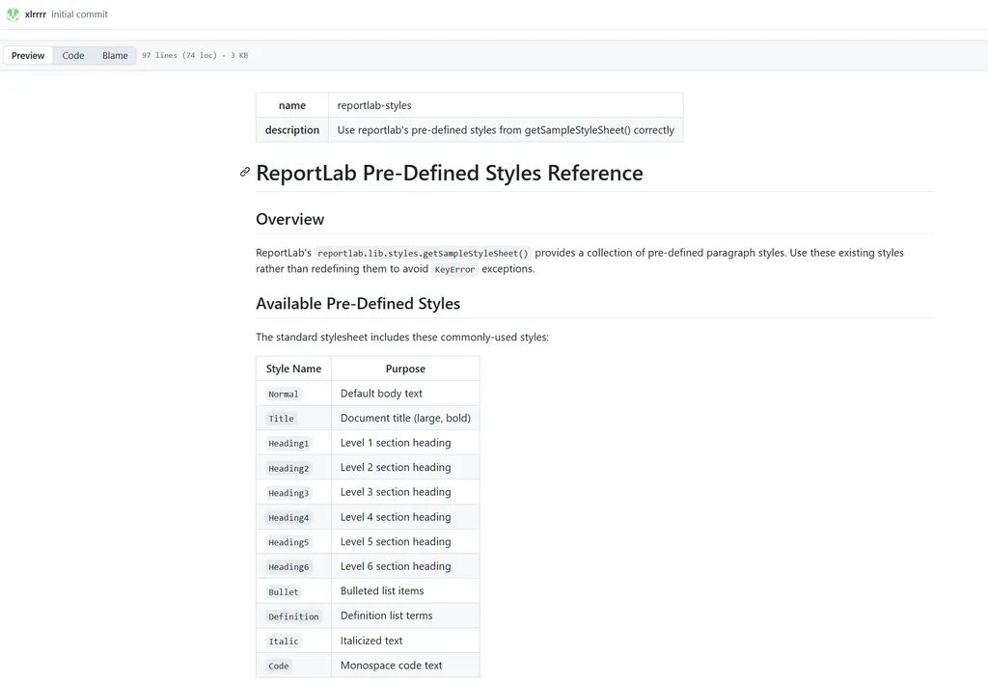Click the standard stylesheet intro sentence
Screen dimensions: 988x684
pos(402,337)
